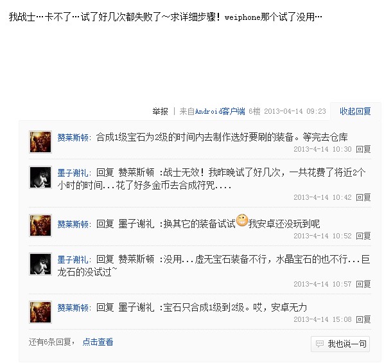Open username 赞莱斯顿 in third reply

pos(73,224)
